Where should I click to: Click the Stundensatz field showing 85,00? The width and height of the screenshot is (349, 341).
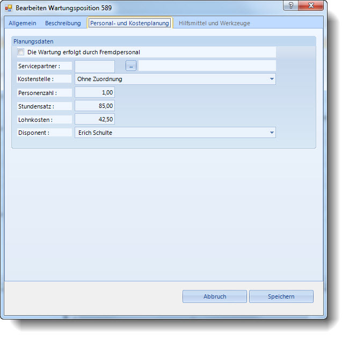coord(94,106)
